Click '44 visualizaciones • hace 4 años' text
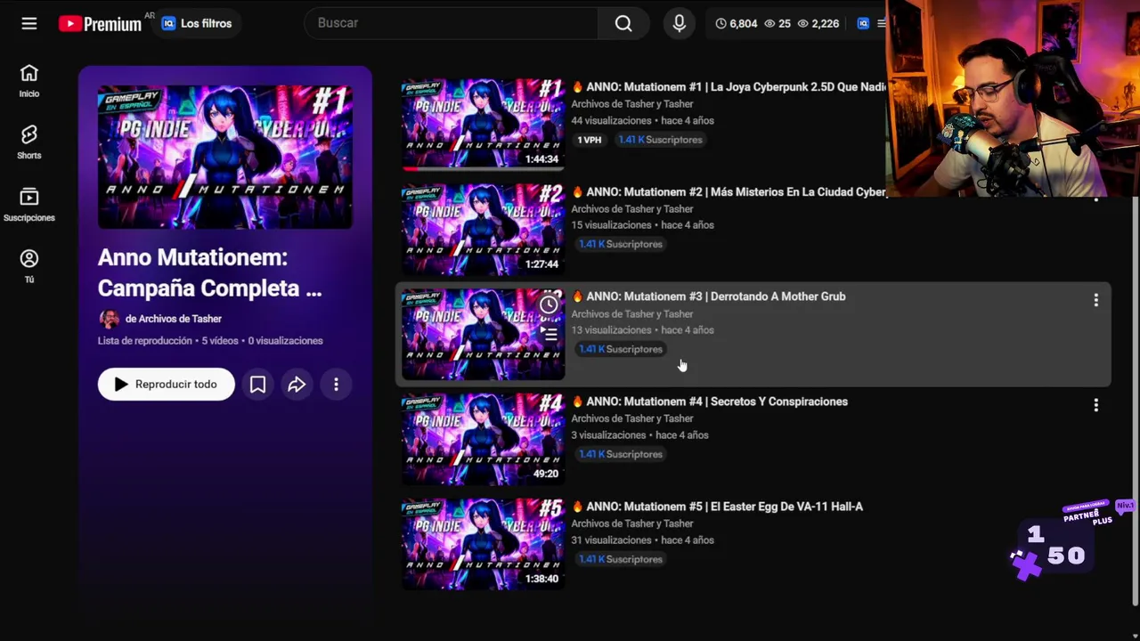1140x641 pixels. [643, 121]
